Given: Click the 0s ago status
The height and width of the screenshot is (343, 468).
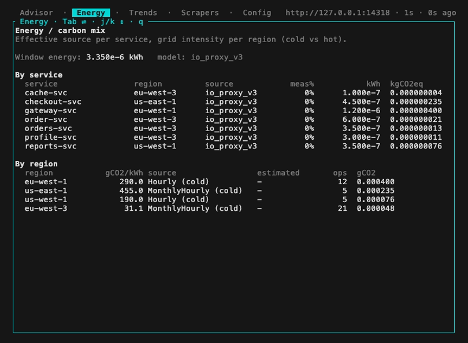Looking at the screenshot, I should point(442,13).
